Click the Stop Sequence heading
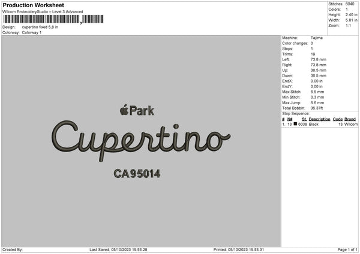The image size is (360, 254). 296,114
